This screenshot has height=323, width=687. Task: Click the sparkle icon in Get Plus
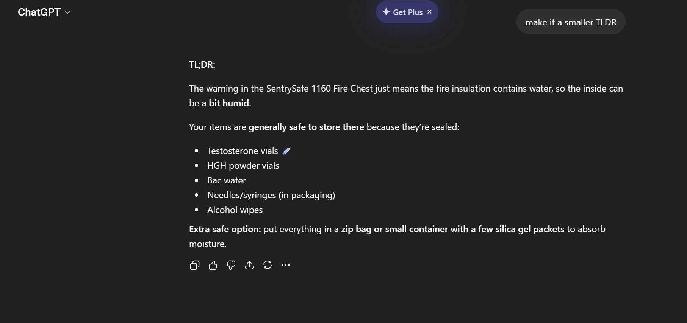click(x=386, y=12)
